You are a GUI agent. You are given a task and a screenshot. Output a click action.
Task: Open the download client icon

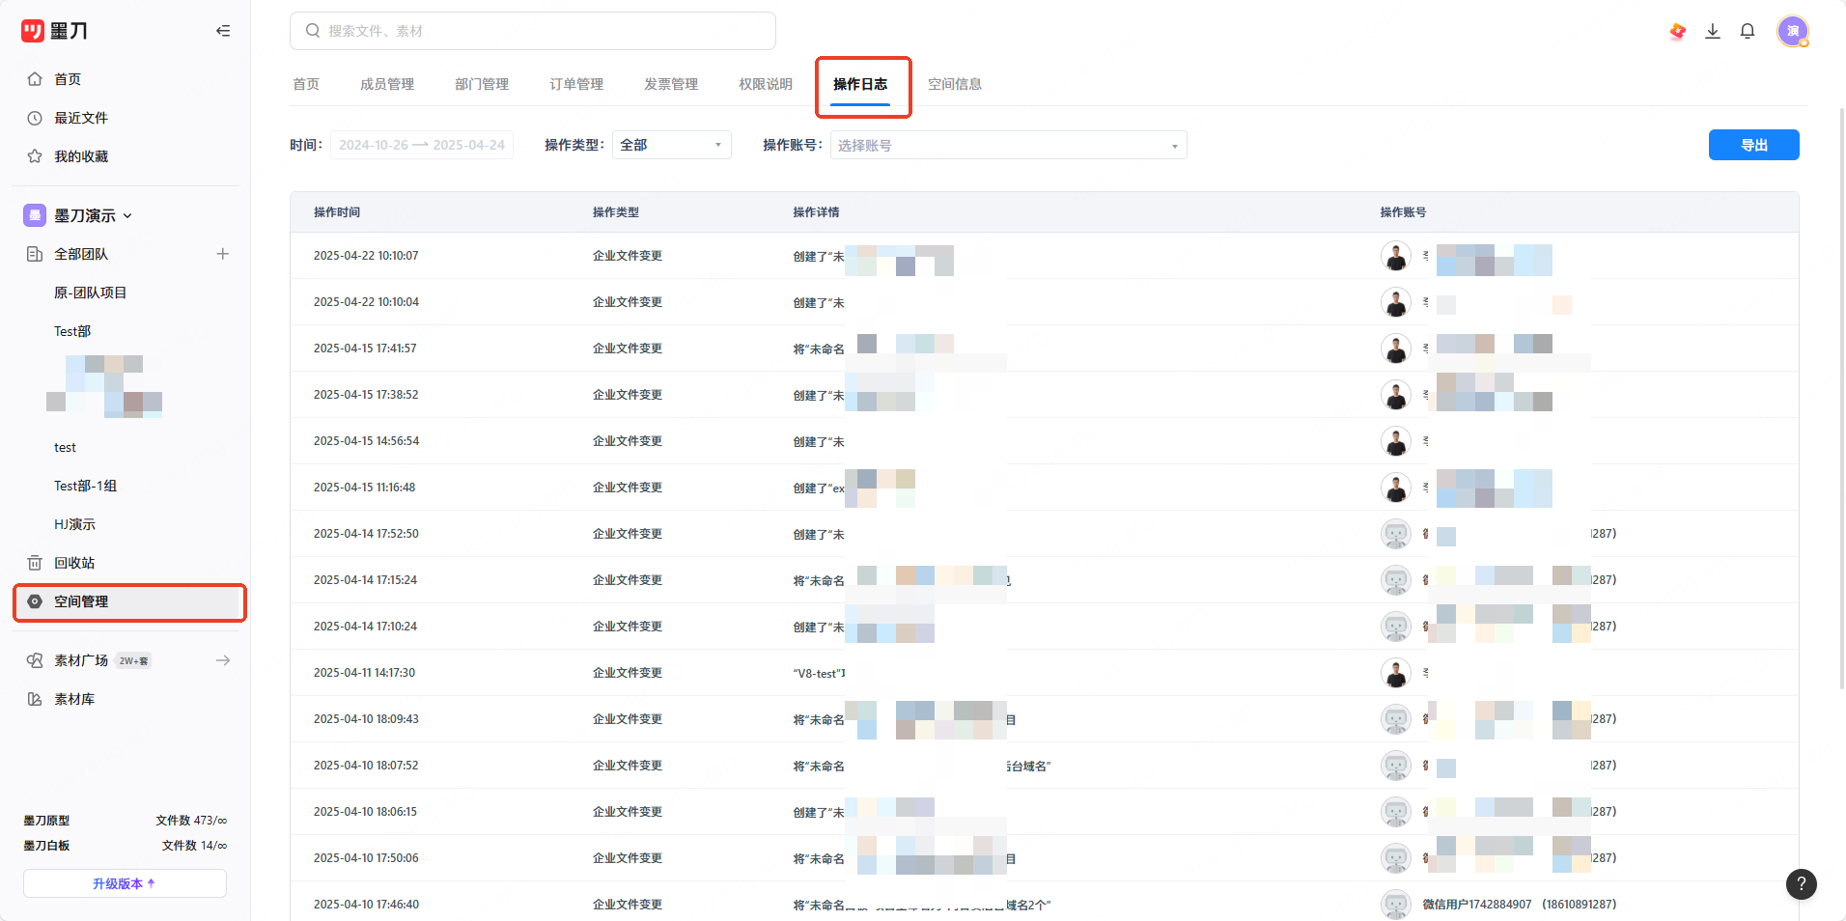(x=1713, y=31)
